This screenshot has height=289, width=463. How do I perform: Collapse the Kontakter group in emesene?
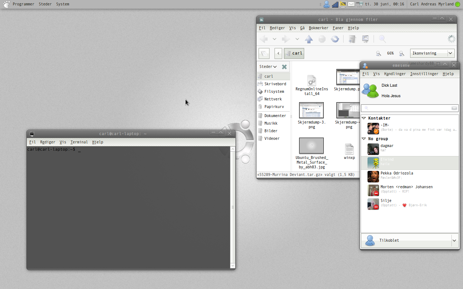364,118
